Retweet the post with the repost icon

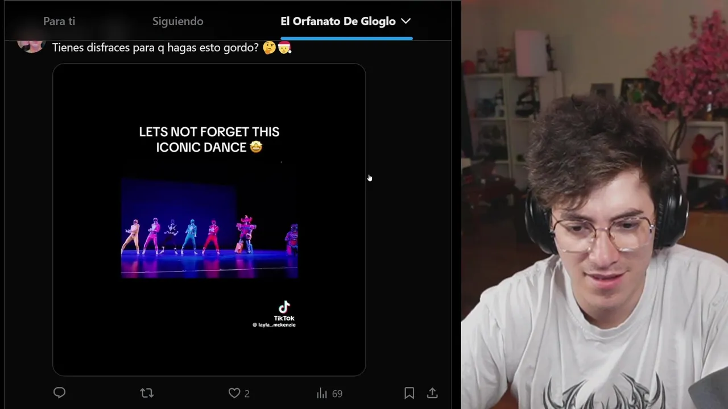147,393
